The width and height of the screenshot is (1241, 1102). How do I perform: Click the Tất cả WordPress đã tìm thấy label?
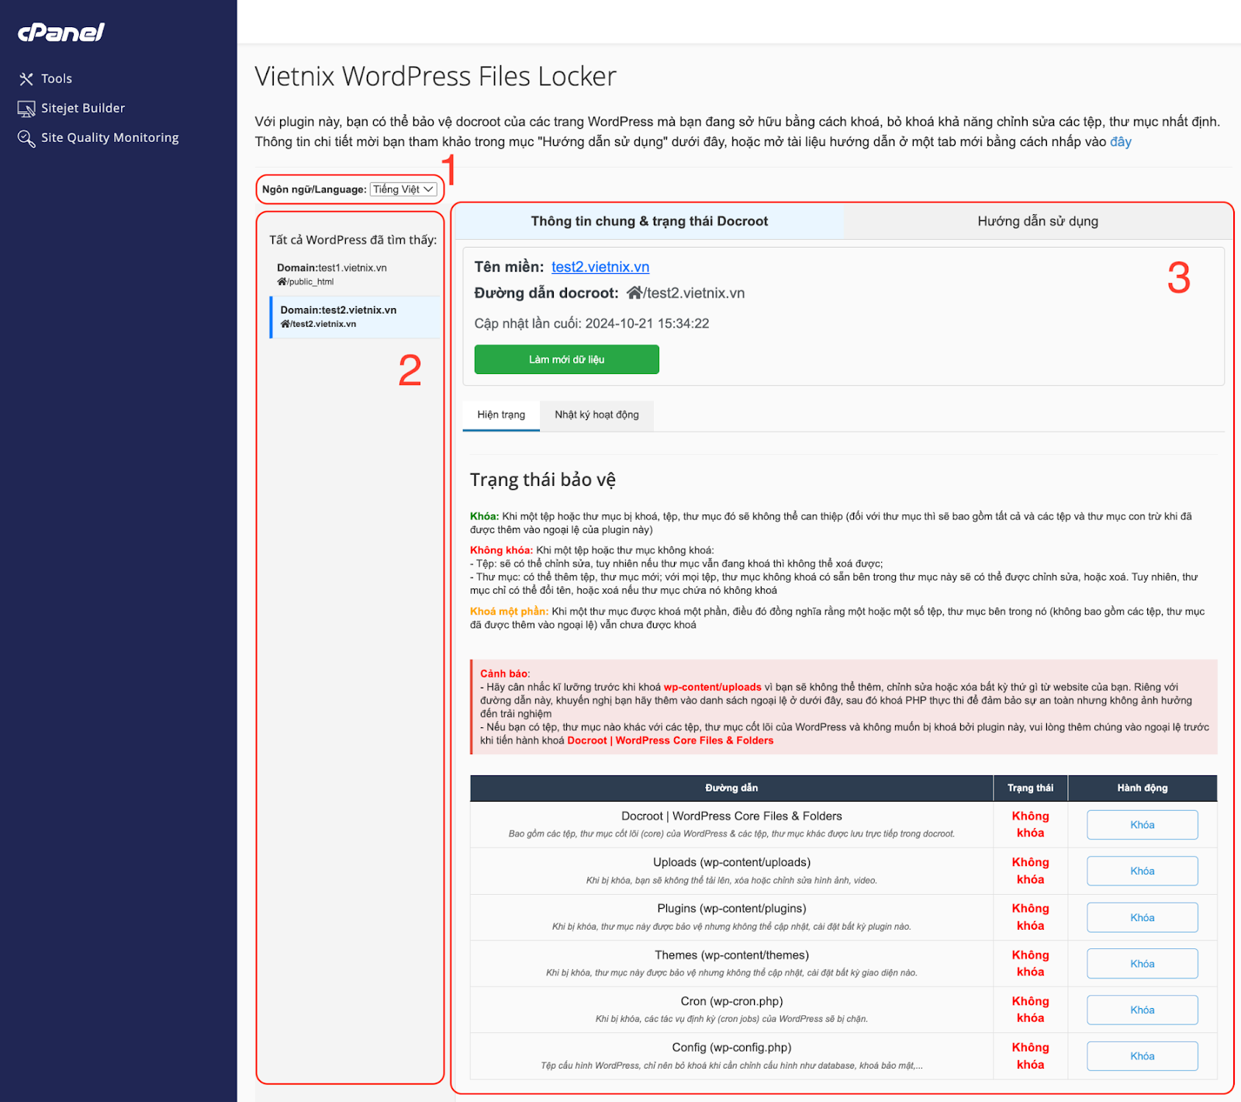(x=353, y=240)
